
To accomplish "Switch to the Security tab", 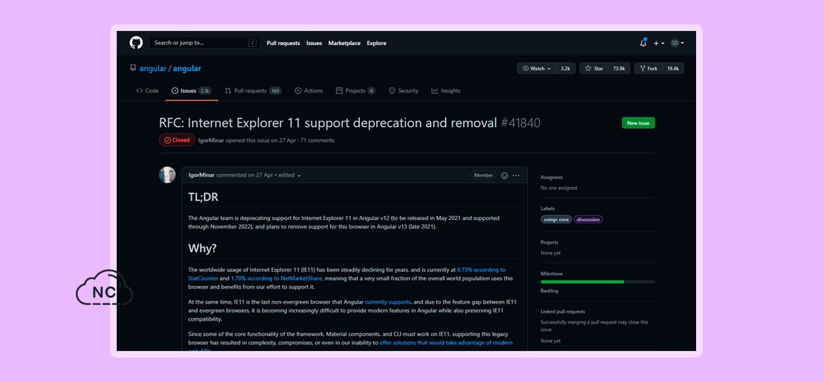I will [x=403, y=91].
